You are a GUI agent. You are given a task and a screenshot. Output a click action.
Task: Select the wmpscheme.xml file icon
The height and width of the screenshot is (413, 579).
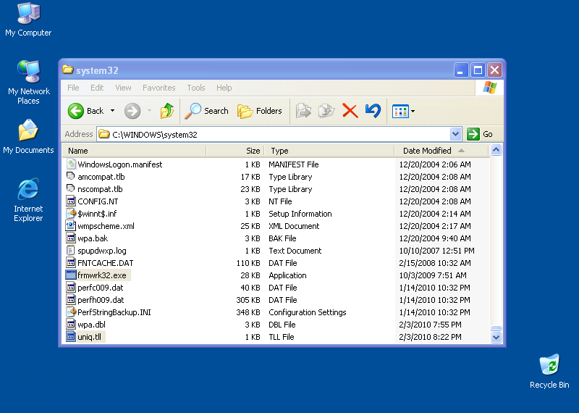point(71,225)
